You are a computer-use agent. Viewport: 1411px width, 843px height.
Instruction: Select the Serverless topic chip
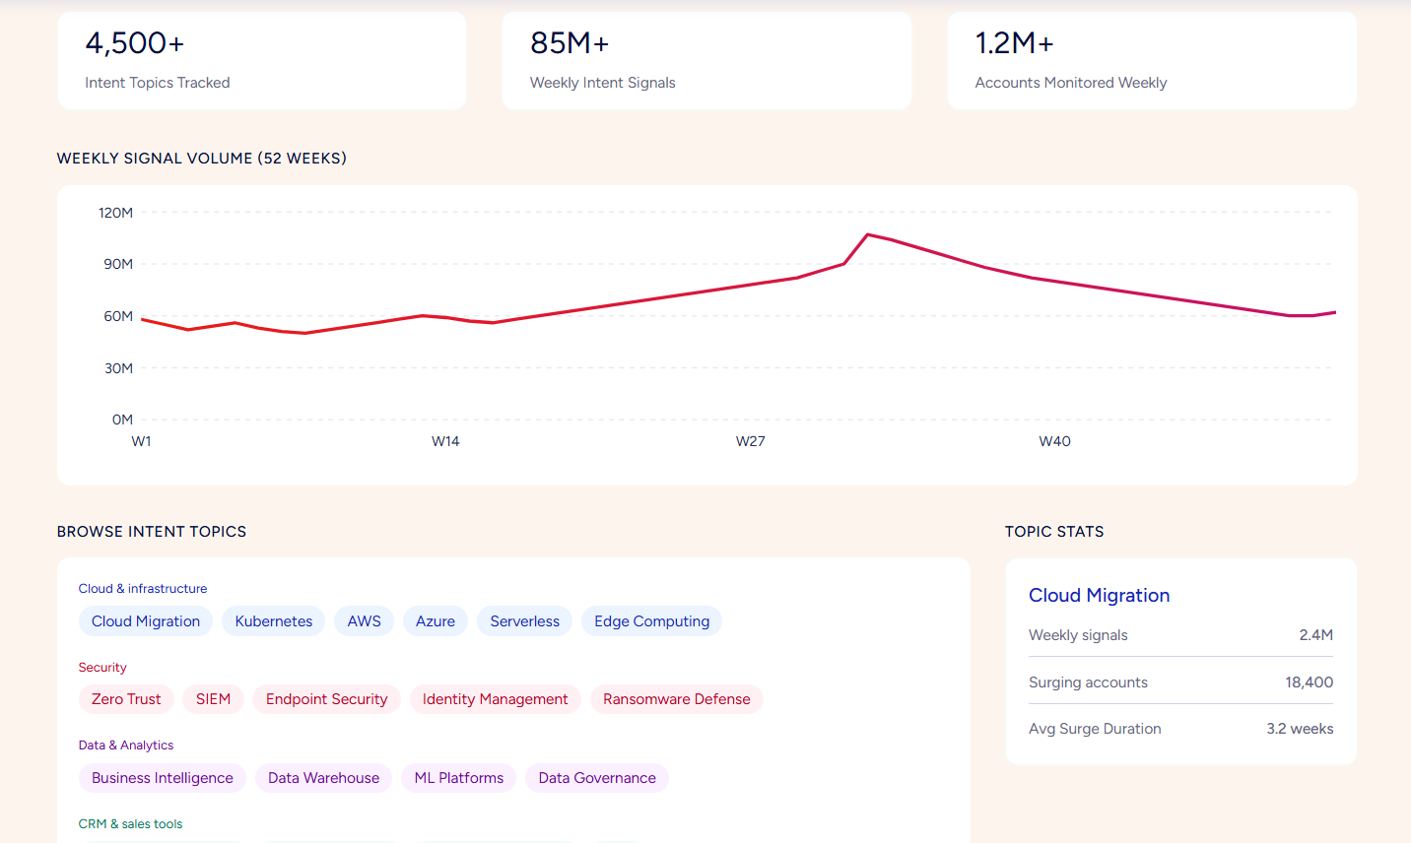(x=525, y=621)
